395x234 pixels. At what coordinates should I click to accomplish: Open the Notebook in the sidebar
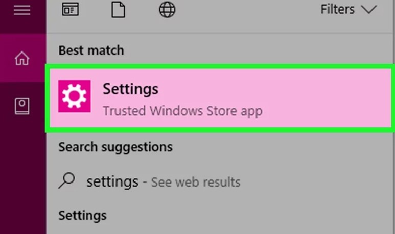point(22,106)
